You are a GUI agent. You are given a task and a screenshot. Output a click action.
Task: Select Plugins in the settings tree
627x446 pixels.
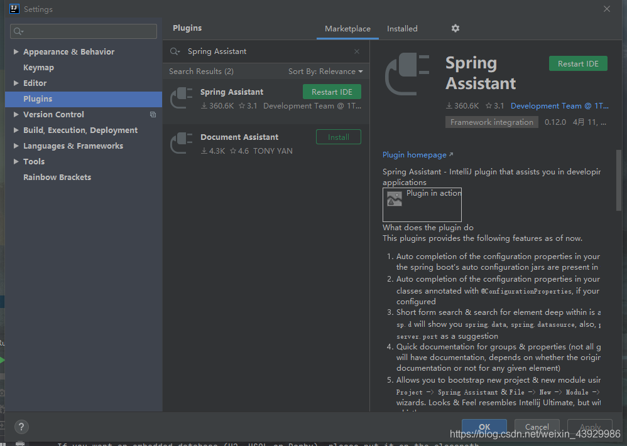point(84,99)
